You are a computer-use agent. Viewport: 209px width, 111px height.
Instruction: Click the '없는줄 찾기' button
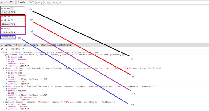(x=8, y=36)
